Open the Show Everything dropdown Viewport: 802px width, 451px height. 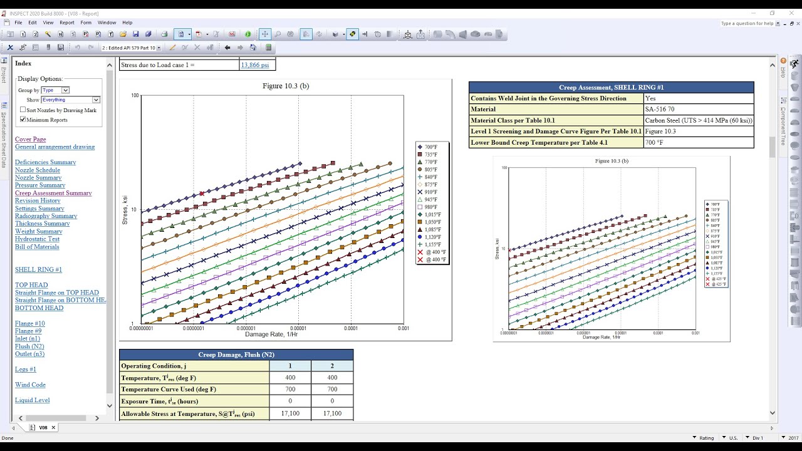(x=71, y=100)
